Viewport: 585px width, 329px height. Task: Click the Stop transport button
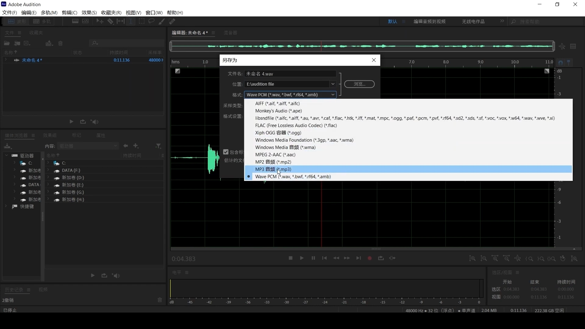pyautogui.click(x=290, y=258)
